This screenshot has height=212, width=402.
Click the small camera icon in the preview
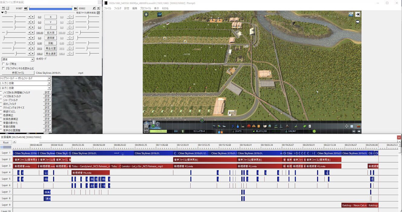[x=358, y=22]
